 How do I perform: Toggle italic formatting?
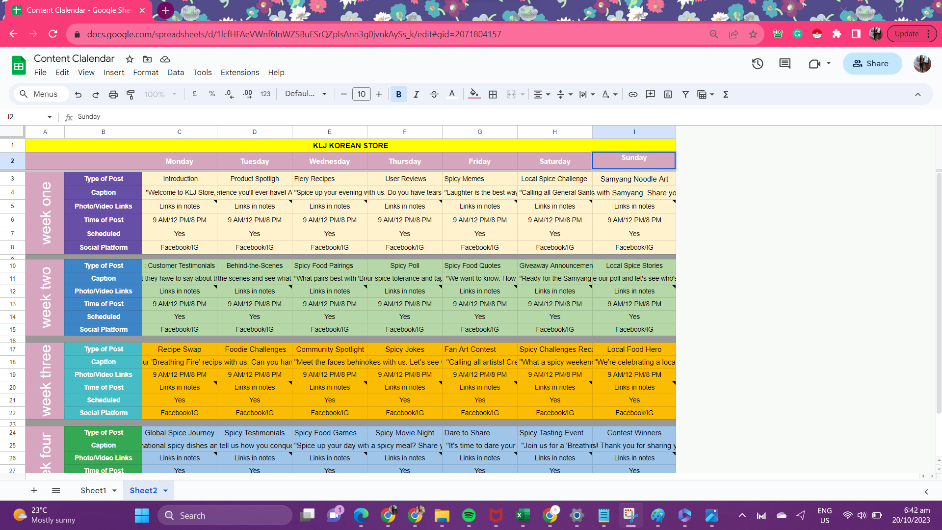[416, 94]
